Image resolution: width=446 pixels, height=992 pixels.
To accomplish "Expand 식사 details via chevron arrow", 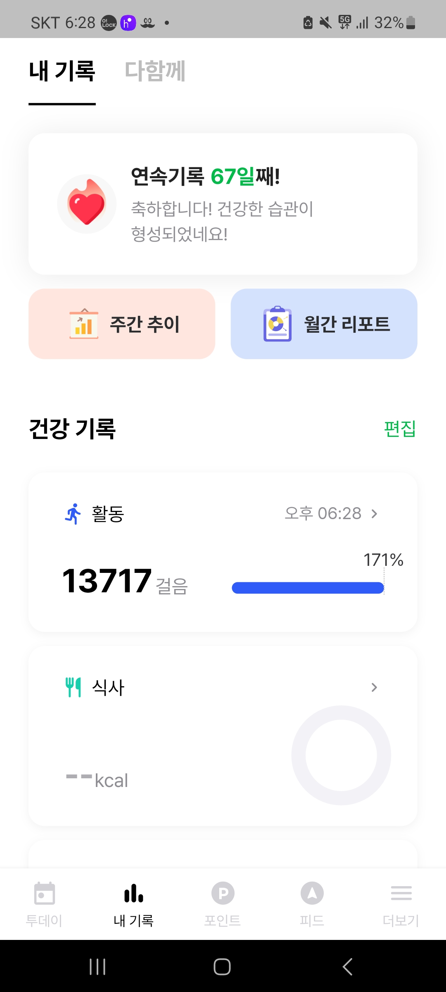I will [374, 687].
